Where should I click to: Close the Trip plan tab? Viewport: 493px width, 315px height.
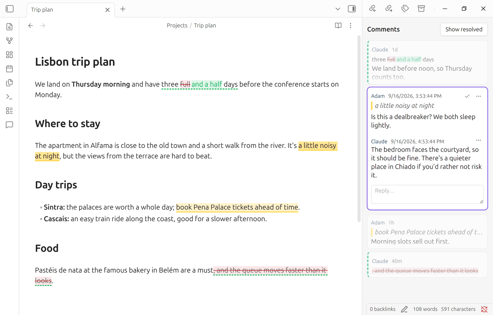click(107, 10)
